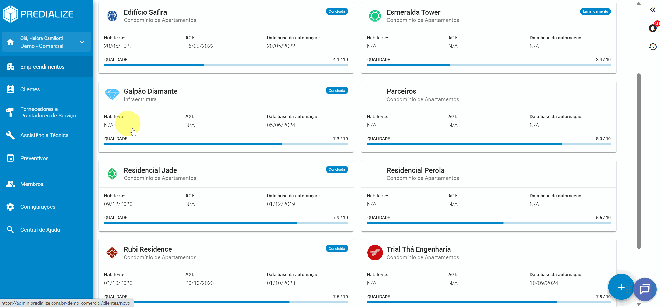Select the home icon near greeting
662x307 pixels.
pyautogui.click(x=10, y=42)
